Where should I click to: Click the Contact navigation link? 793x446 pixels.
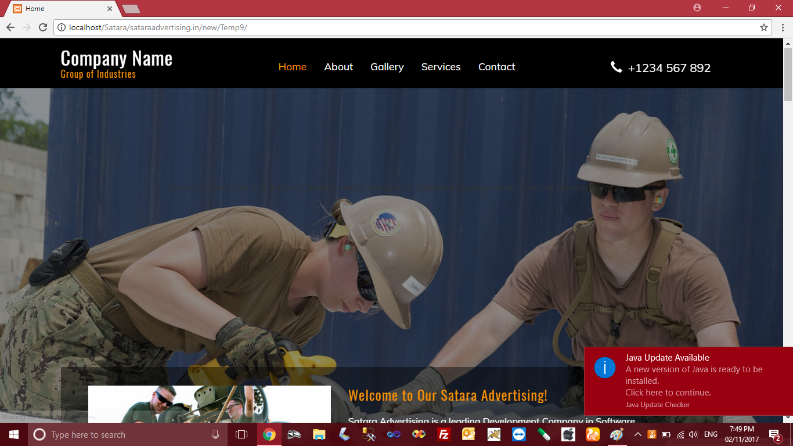click(x=496, y=67)
